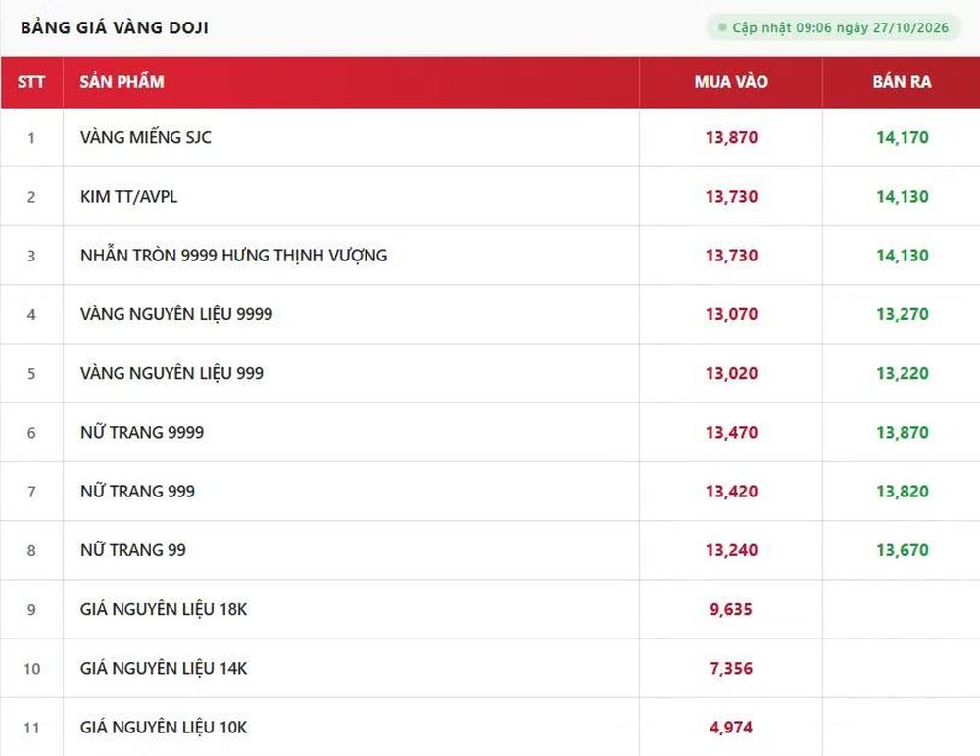Click the update timestamp badge
Viewport: 980px width, 756px height.
(834, 27)
